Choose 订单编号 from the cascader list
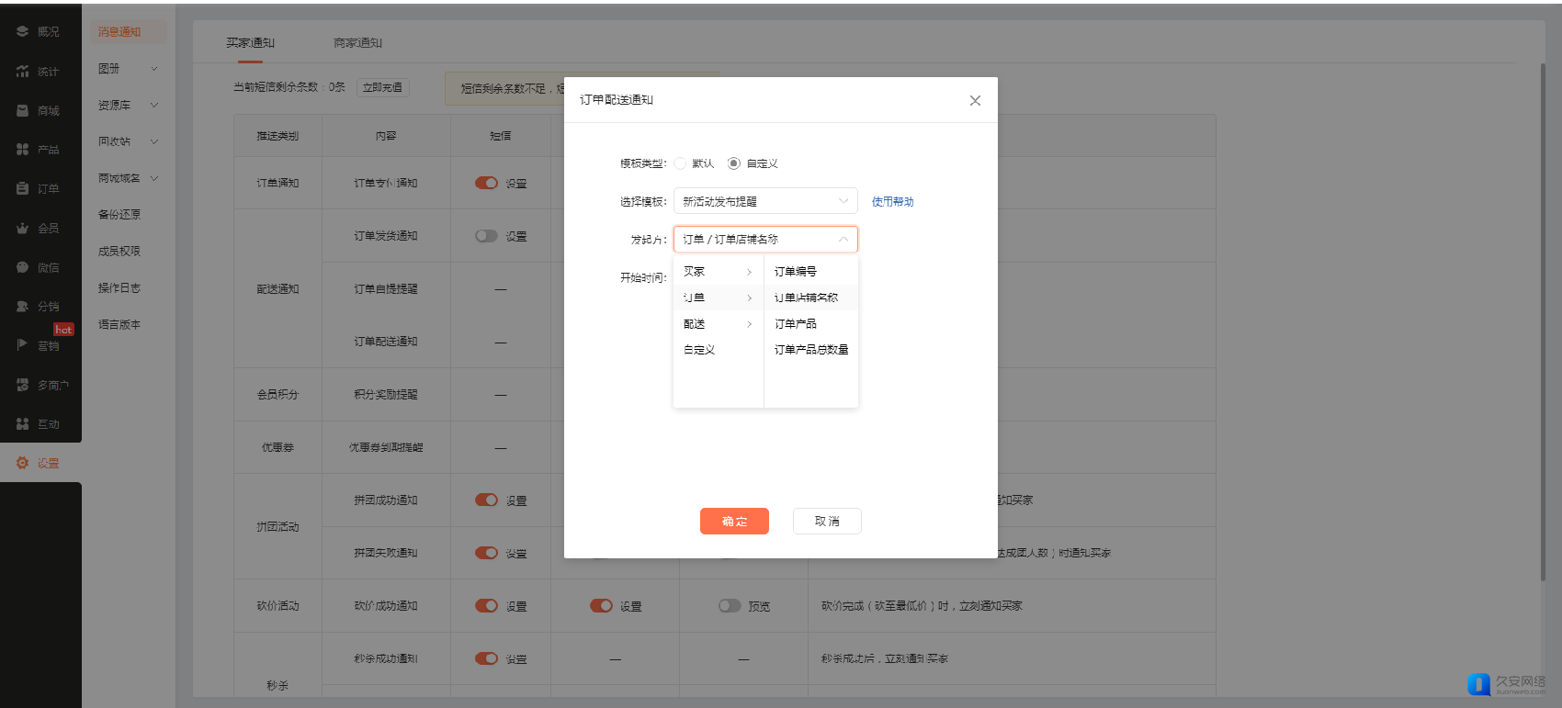This screenshot has width=1562, height=708. [x=796, y=272]
